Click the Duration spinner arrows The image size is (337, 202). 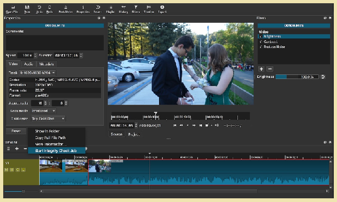pyautogui.click(x=81, y=55)
